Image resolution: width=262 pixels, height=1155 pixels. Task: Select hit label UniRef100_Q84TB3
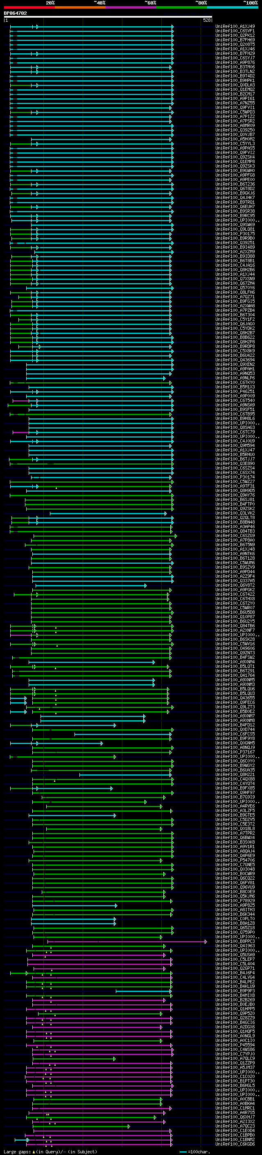pos(235,531)
